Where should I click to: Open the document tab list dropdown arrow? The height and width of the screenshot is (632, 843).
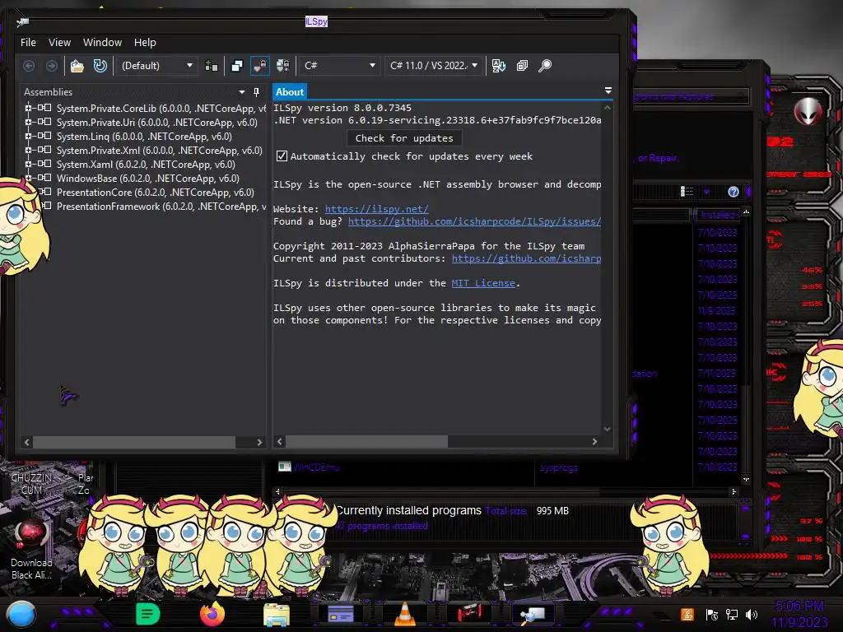[x=608, y=91]
